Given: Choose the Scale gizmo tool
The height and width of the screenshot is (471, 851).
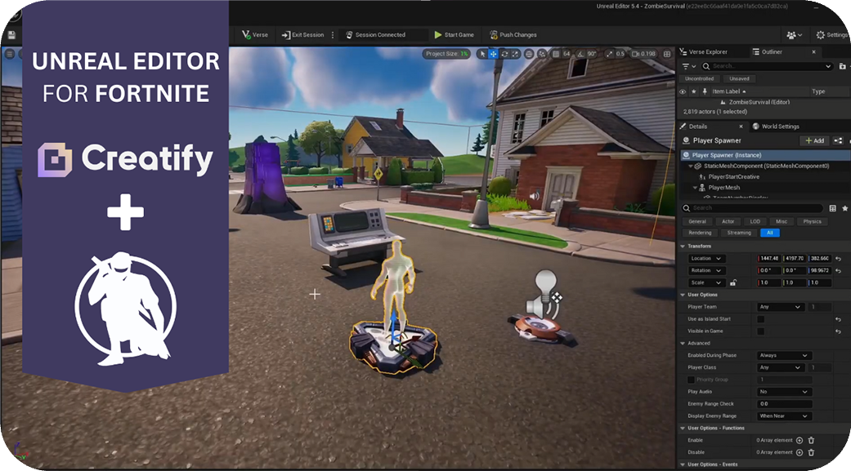Looking at the screenshot, I should point(515,54).
